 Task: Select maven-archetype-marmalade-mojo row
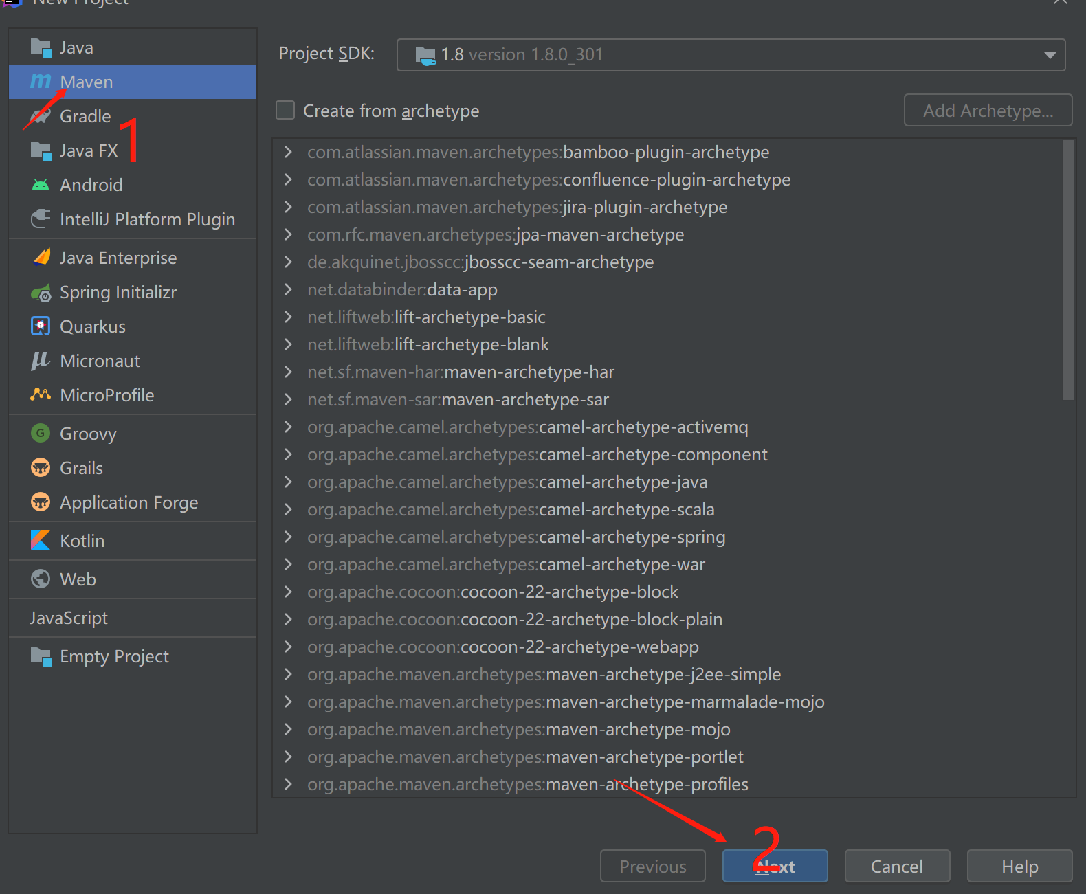pyautogui.click(x=674, y=702)
